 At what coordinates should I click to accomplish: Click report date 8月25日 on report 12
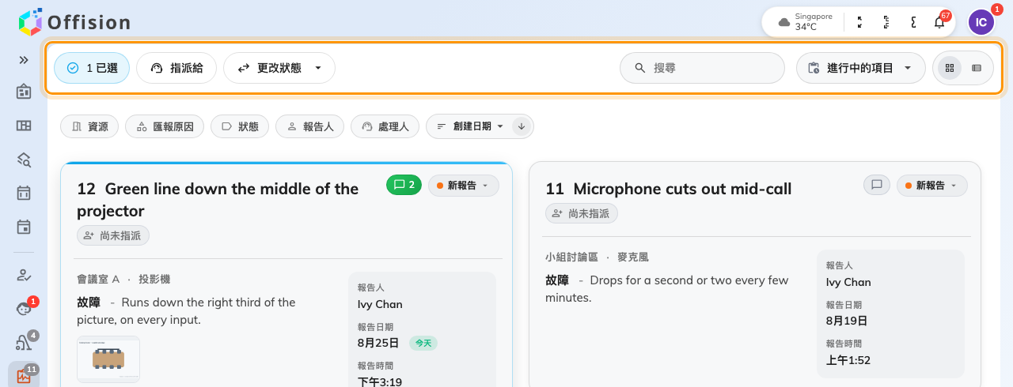[378, 343]
